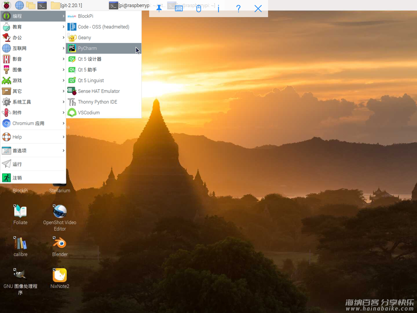Launch VSCodium from the submenu
The image size is (417, 313).
104,112
